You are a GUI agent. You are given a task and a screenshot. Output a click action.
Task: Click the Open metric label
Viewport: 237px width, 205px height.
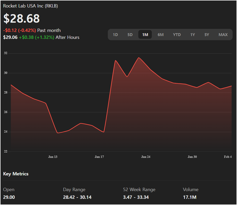tap(9, 190)
